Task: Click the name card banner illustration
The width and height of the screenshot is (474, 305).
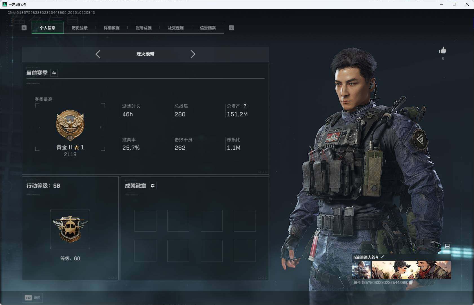Action: coord(411,270)
